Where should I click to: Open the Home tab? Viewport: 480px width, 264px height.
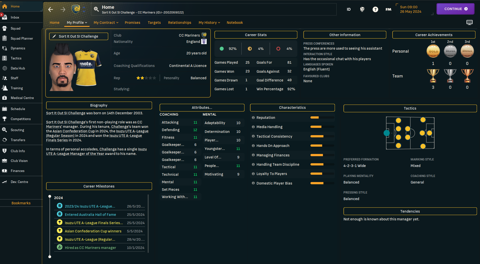(x=54, y=23)
